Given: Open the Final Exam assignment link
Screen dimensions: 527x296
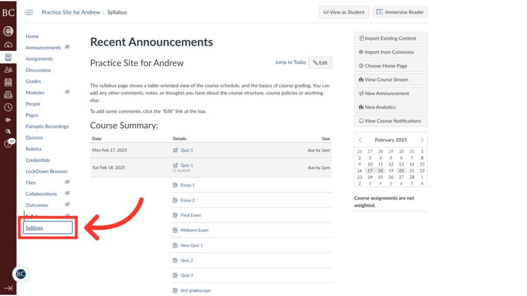Looking at the screenshot, I should [x=190, y=215].
